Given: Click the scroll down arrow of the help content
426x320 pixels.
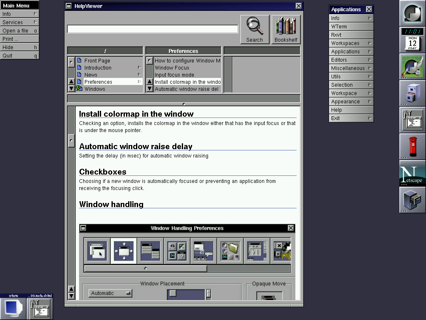Looking at the screenshot, I should pos(71,296).
